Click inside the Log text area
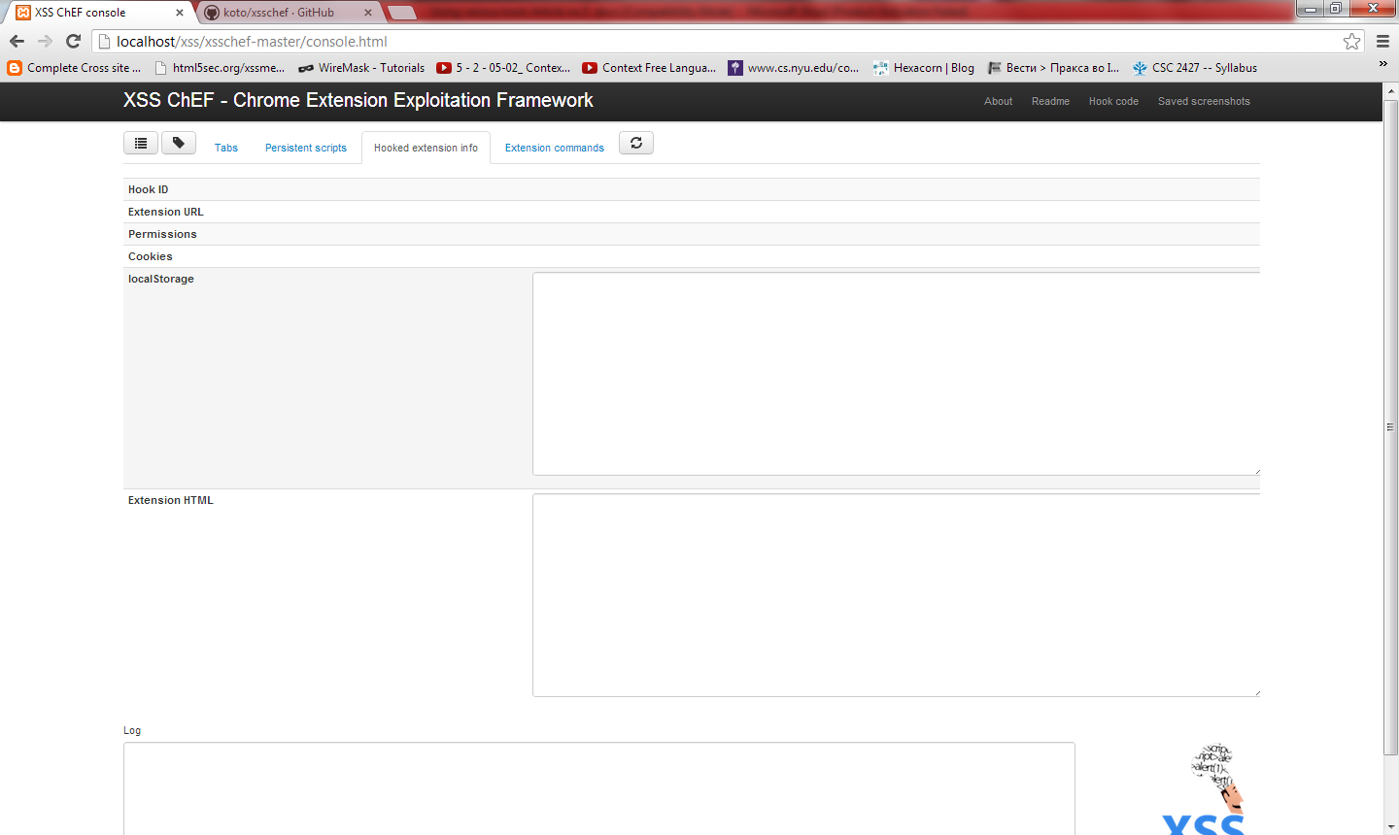The width and height of the screenshot is (1399, 835). pyautogui.click(x=598, y=788)
